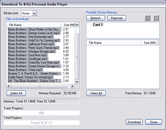This screenshot has width=166, height=130.
Task: Click the File Name header in device file list
Action: click(x=114, y=43)
